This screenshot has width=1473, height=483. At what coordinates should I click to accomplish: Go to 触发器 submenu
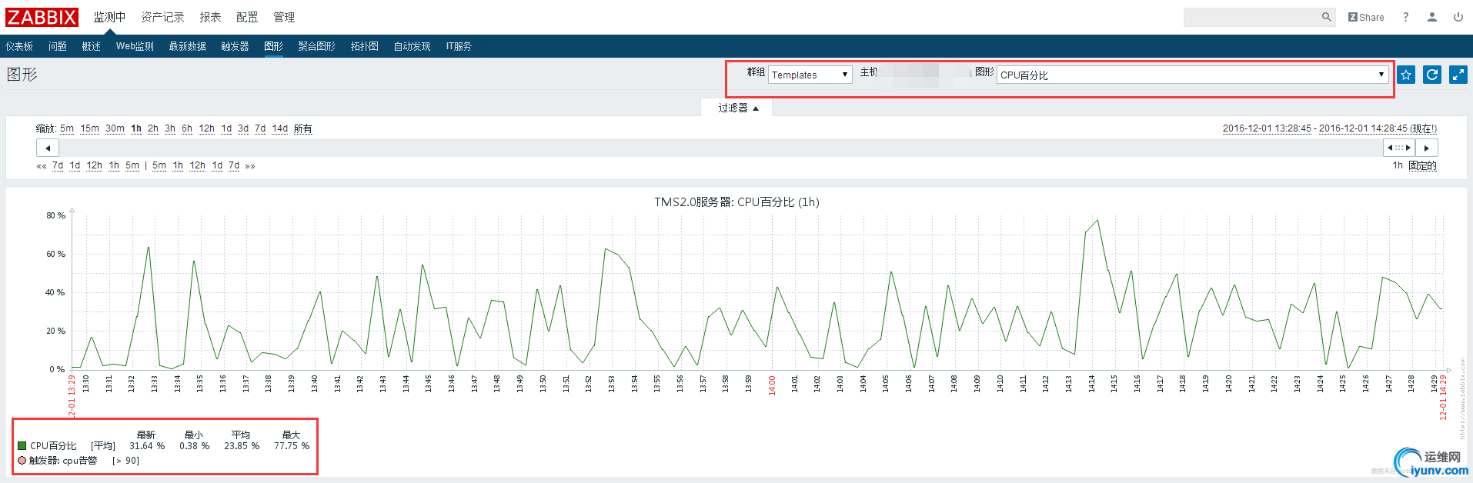pyautogui.click(x=235, y=46)
